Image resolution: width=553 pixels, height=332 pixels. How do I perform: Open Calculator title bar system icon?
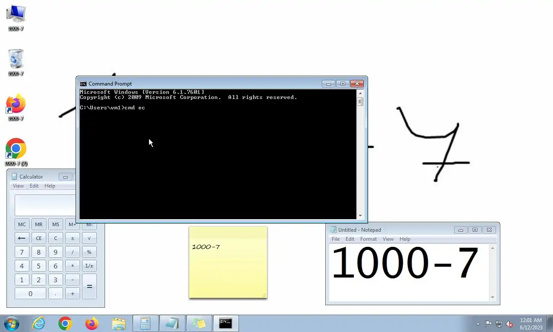[14, 176]
